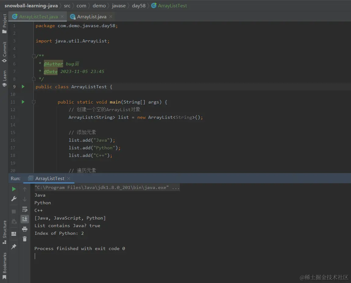Toggle soft-wrap in console output

[x=25, y=209]
